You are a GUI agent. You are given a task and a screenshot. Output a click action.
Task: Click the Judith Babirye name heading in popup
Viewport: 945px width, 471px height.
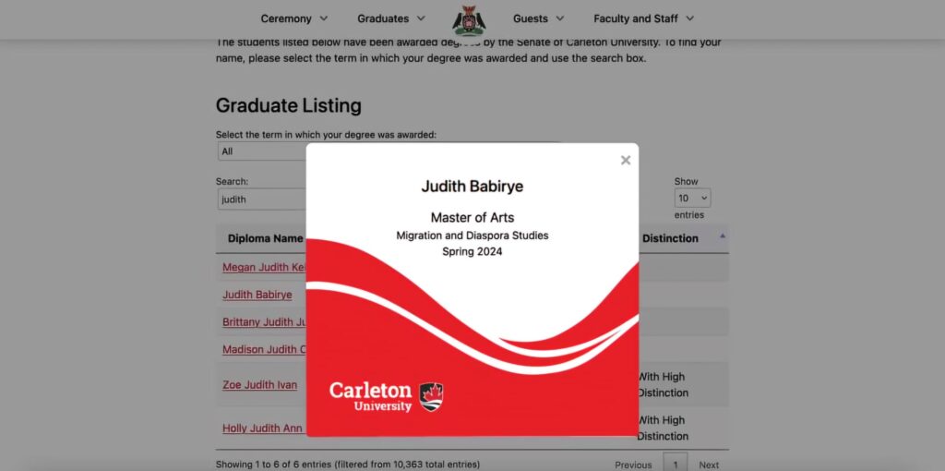point(472,187)
